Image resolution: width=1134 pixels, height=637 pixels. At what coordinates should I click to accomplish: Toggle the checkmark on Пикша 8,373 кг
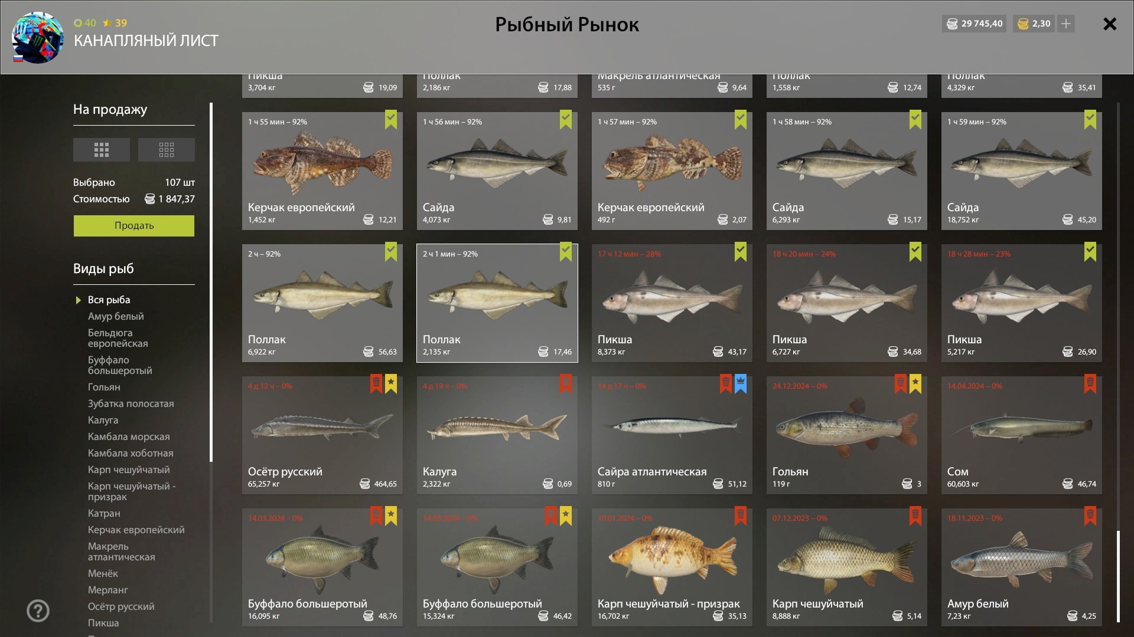(741, 251)
